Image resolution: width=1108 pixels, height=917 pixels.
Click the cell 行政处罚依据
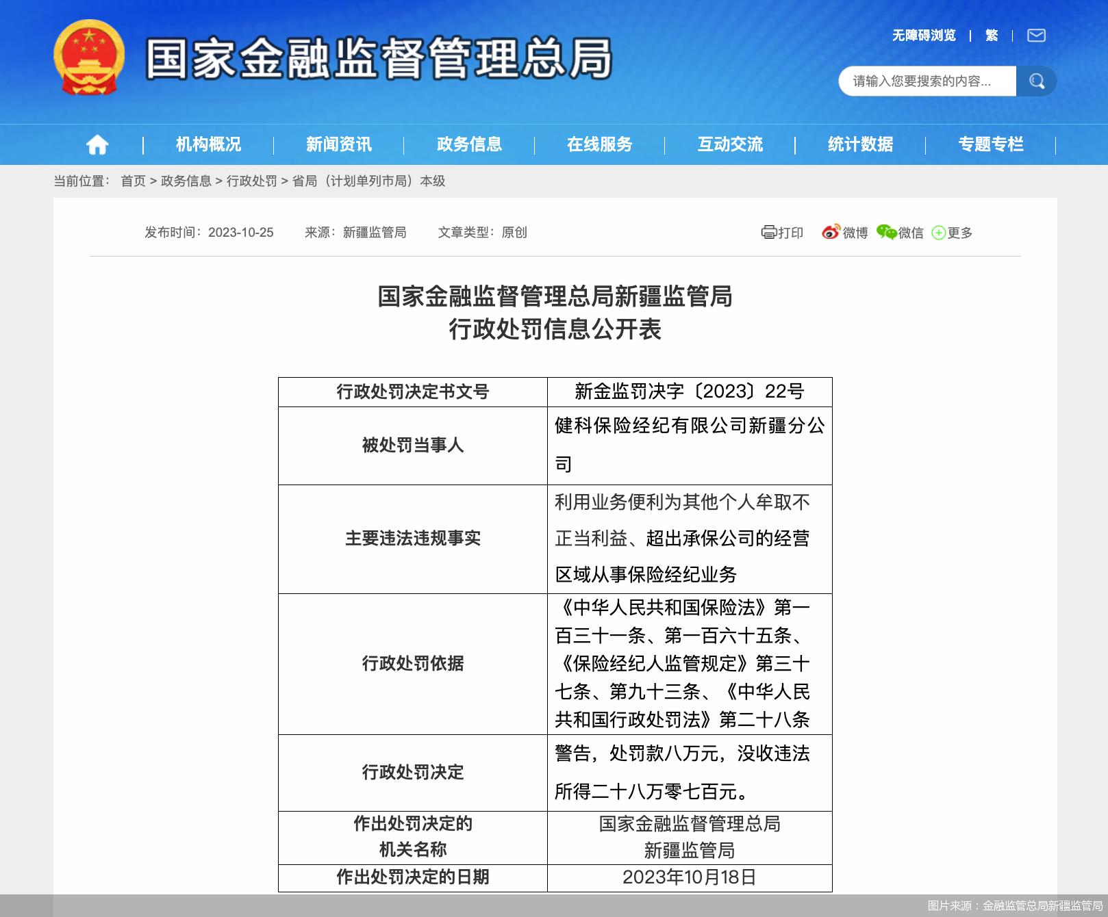(x=413, y=664)
